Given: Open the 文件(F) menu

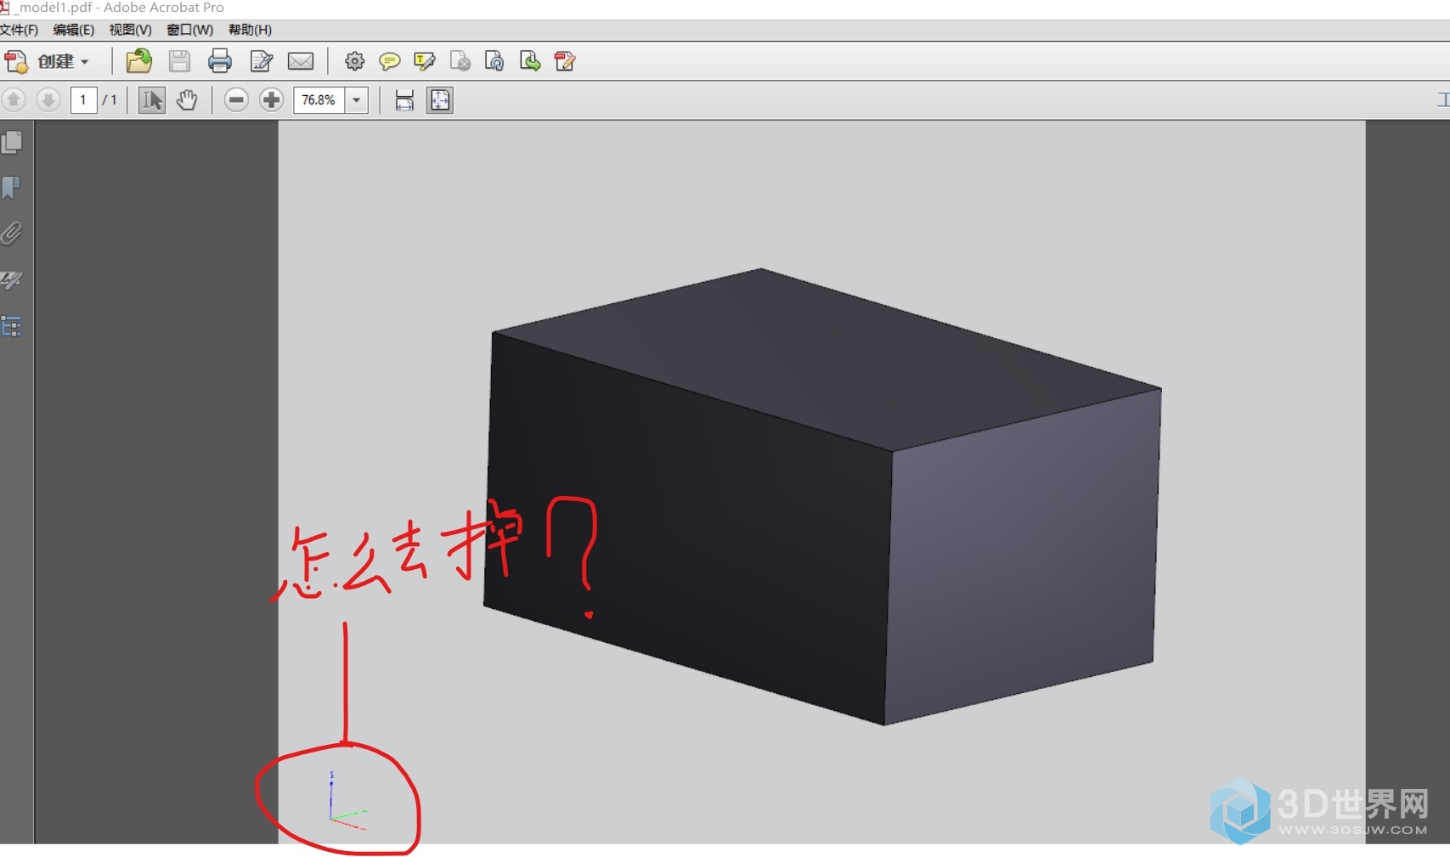Looking at the screenshot, I should click(x=19, y=30).
